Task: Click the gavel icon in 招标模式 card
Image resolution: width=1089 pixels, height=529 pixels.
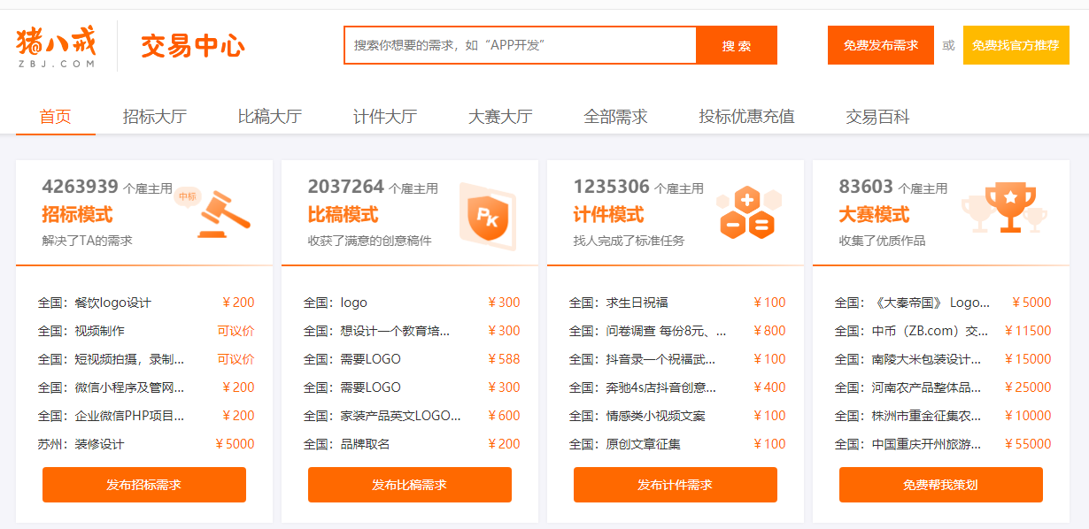Action: point(223,214)
